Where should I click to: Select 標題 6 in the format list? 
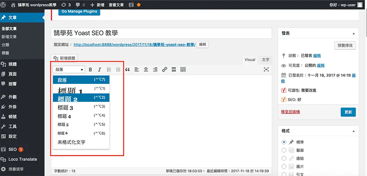click(x=81, y=133)
